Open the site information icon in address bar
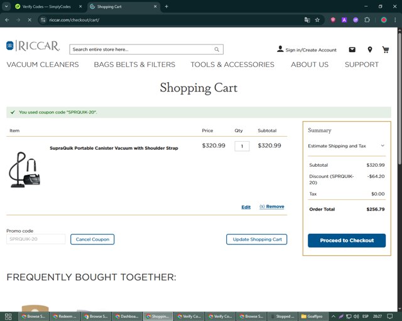The image size is (402, 321). point(43,19)
